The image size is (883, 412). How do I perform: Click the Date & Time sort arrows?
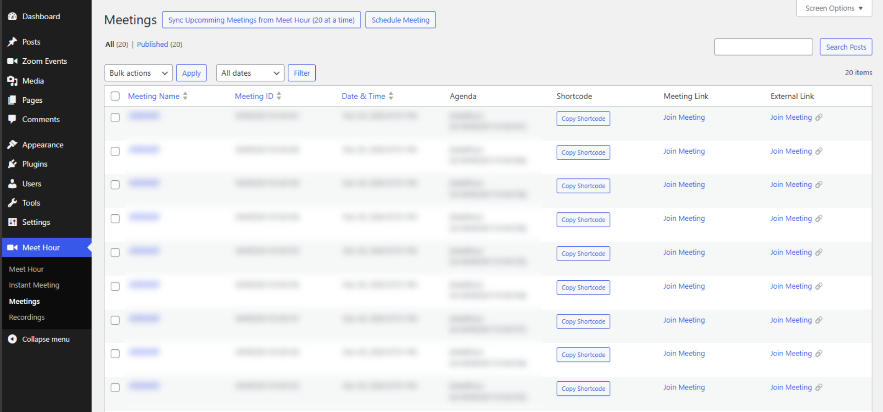[x=391, y=96]
